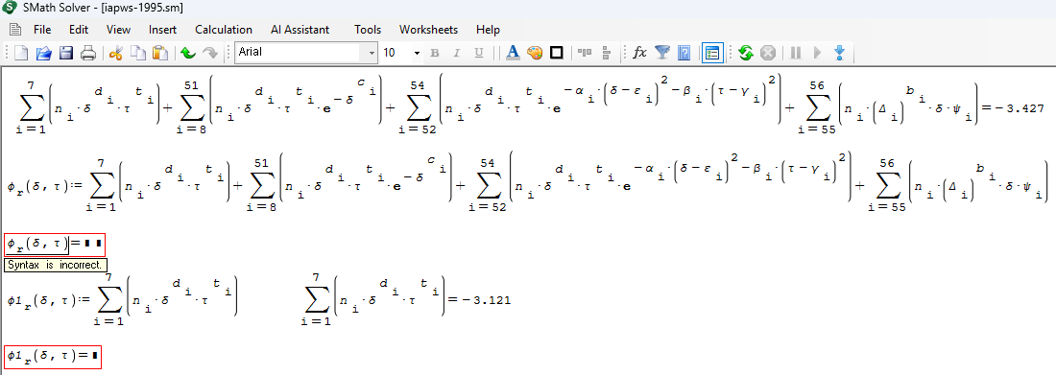Viewport: 1056px width, 375px height.
Task: Recalculate the worksheet with the green refresh icon
Action: point(746,53)
